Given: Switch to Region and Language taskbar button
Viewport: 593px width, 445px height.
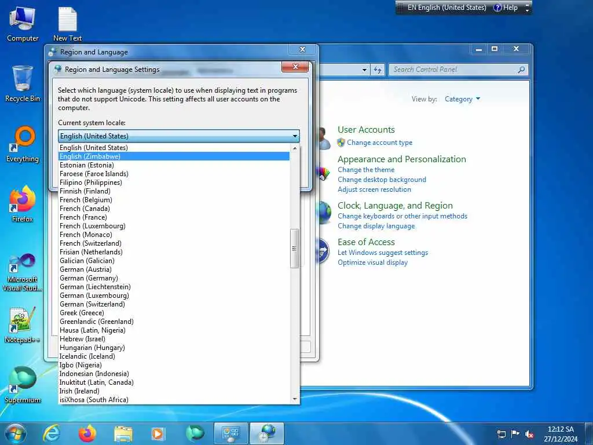Looking at the screenshot, I should 267,433.
